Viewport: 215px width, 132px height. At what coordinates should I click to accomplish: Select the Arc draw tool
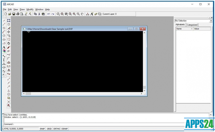pyautogui.click(x=4, y=32)
